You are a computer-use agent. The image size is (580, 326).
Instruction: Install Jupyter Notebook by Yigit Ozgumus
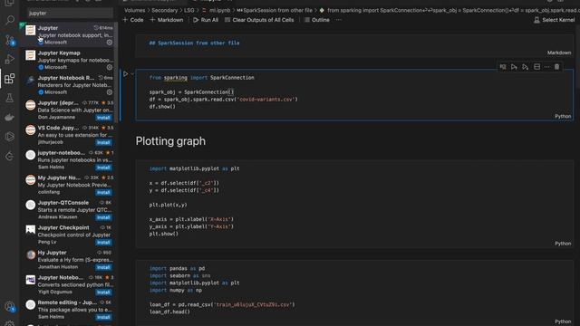click(103, 292)
